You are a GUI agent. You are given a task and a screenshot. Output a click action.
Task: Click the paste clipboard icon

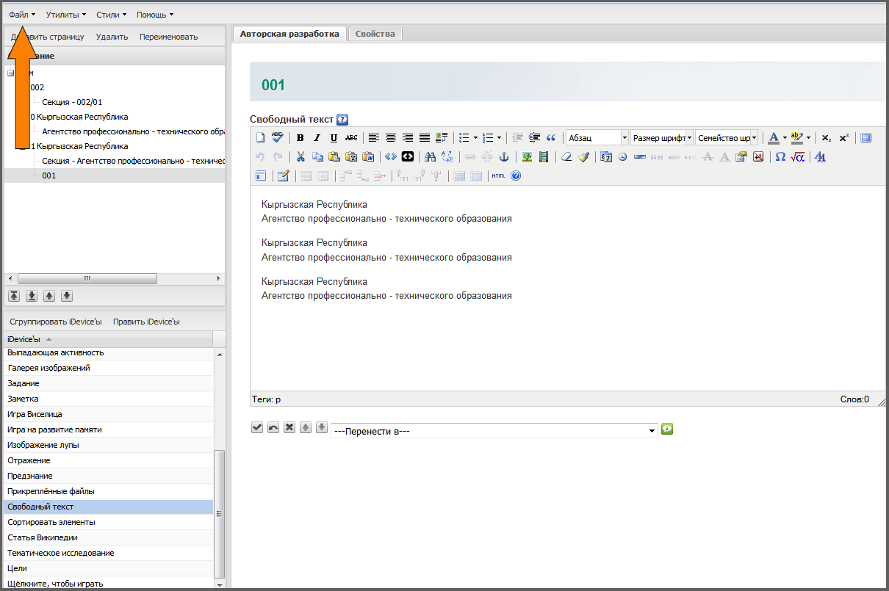click(334, 157)
